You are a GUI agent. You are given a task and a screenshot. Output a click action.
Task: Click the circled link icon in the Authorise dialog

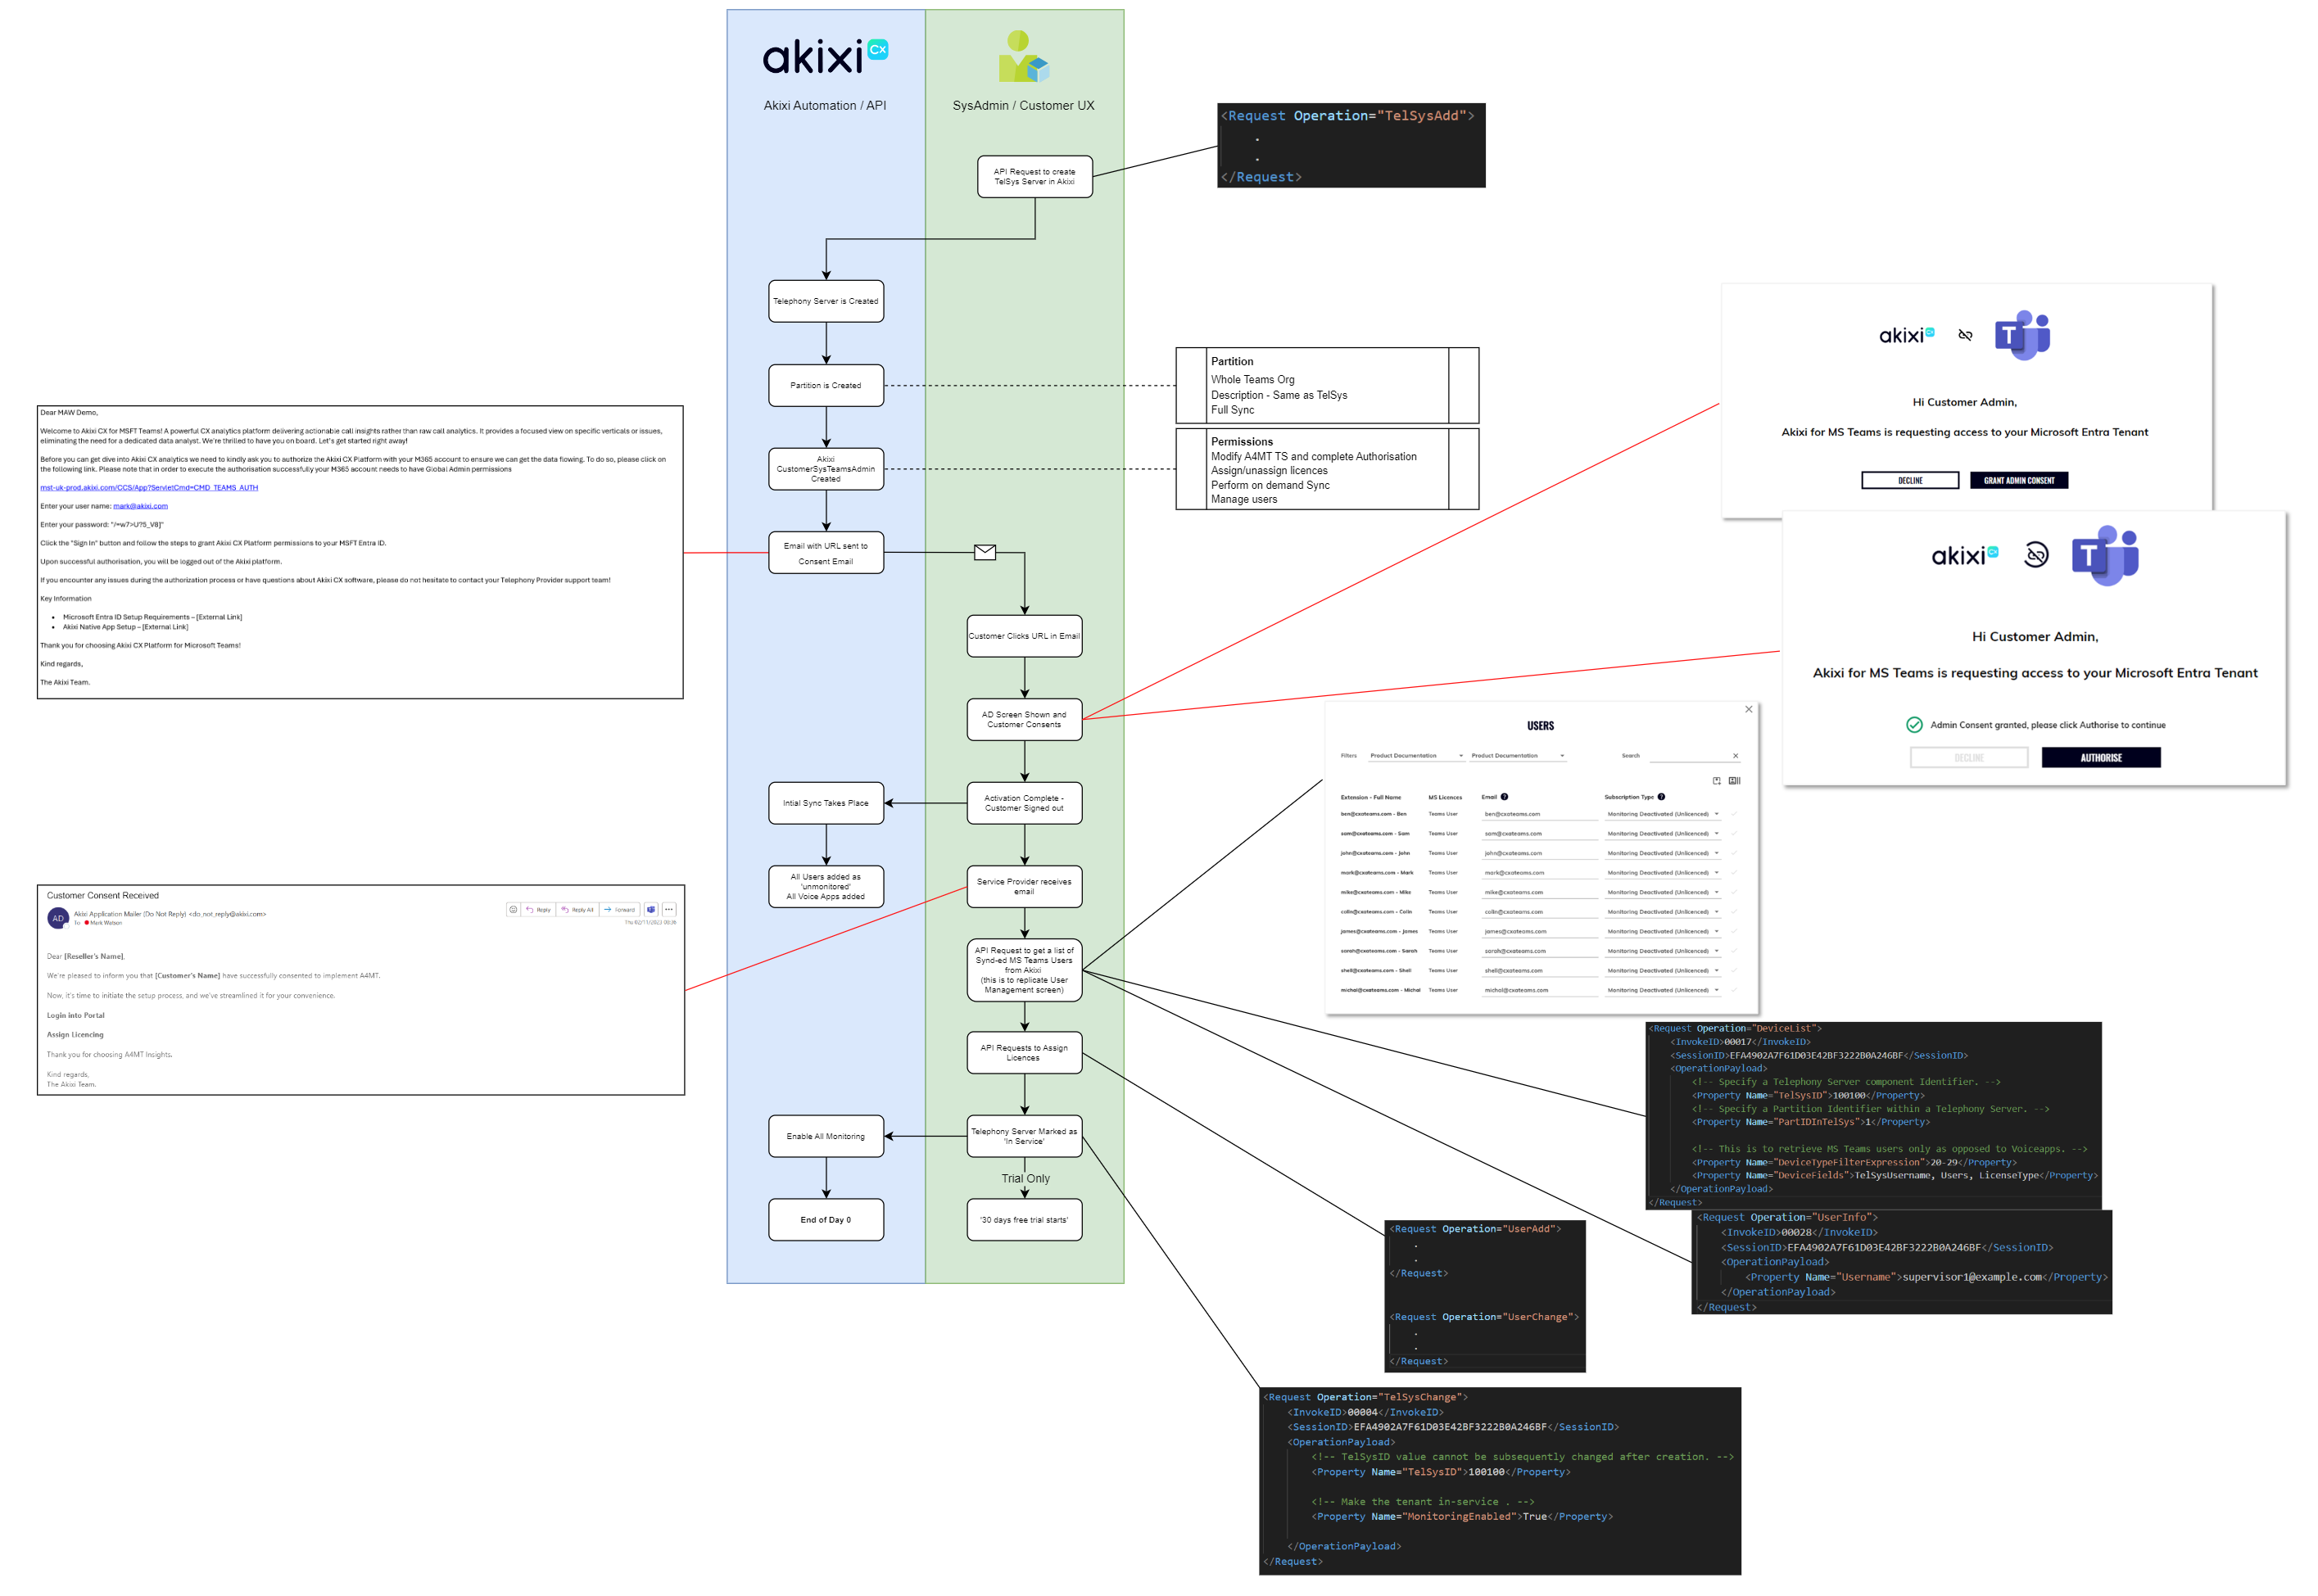(2036, 554)
